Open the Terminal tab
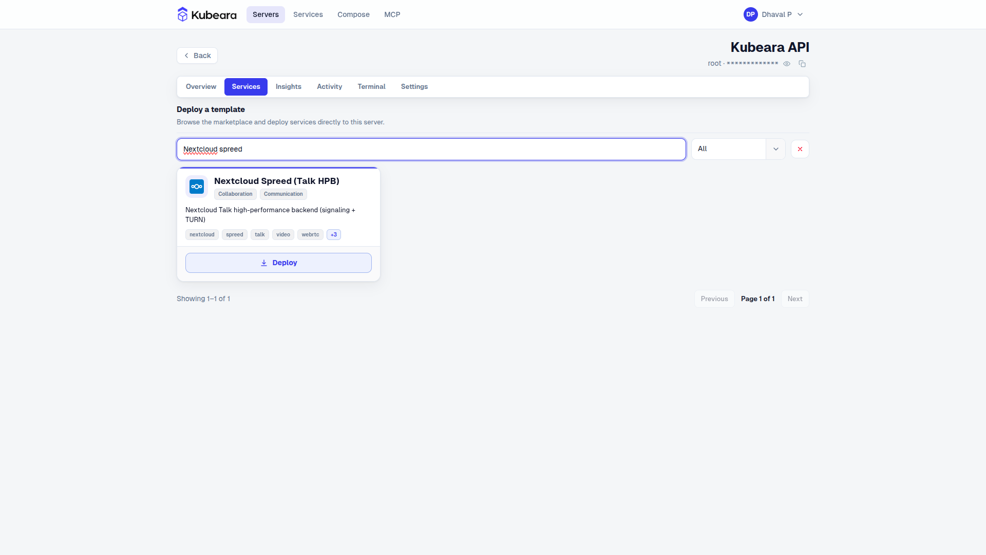Screen dimensions: 986x555 (x=372, y=87)
